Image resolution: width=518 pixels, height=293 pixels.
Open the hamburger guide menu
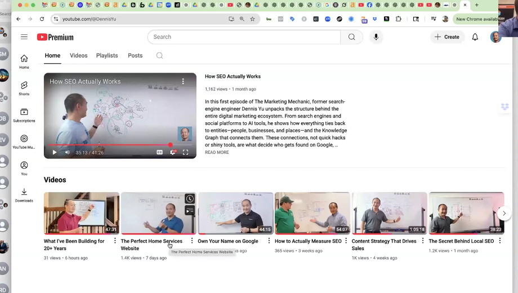tap(24, 37)
